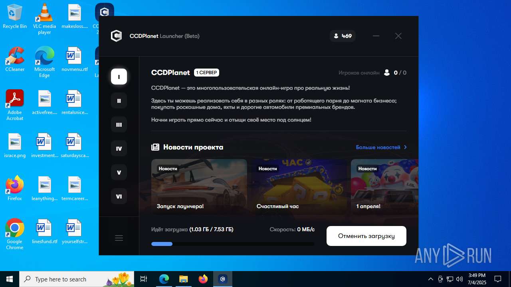
Task: Open the hamburger menu in launcher sidebar
Action: click(119, 238)
